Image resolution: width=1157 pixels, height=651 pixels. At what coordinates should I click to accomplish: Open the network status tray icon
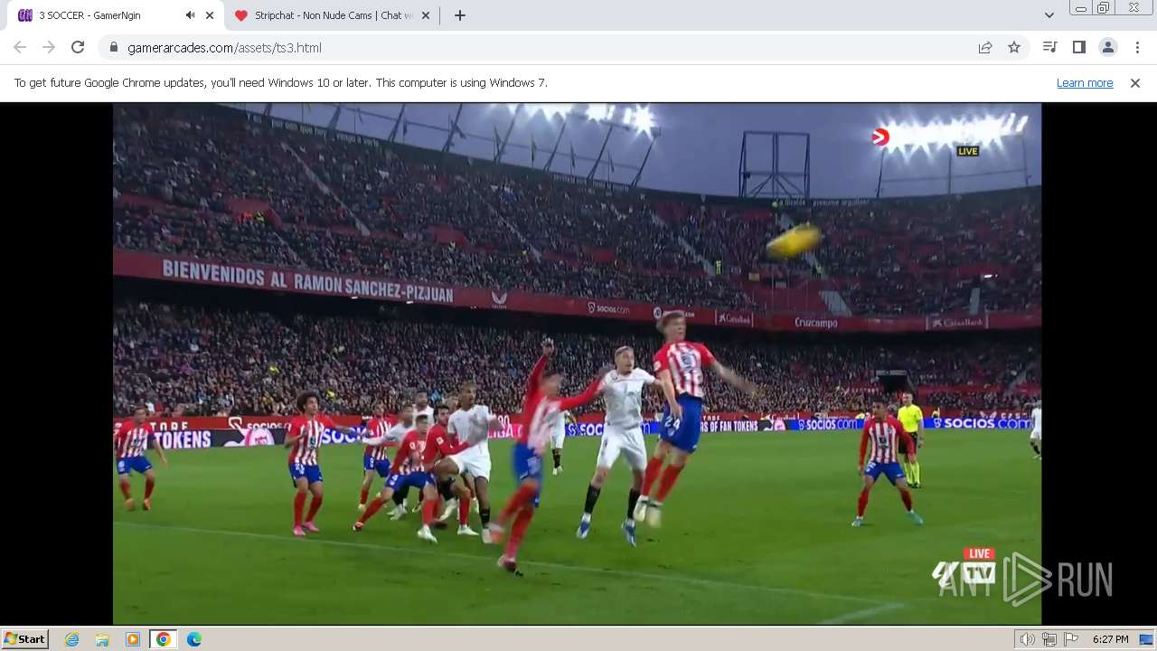click(1049, 639)
